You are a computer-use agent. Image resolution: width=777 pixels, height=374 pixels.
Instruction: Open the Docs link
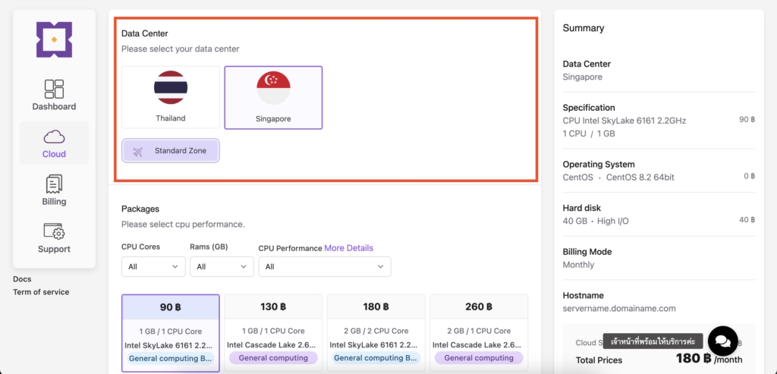tap(22, 279)
